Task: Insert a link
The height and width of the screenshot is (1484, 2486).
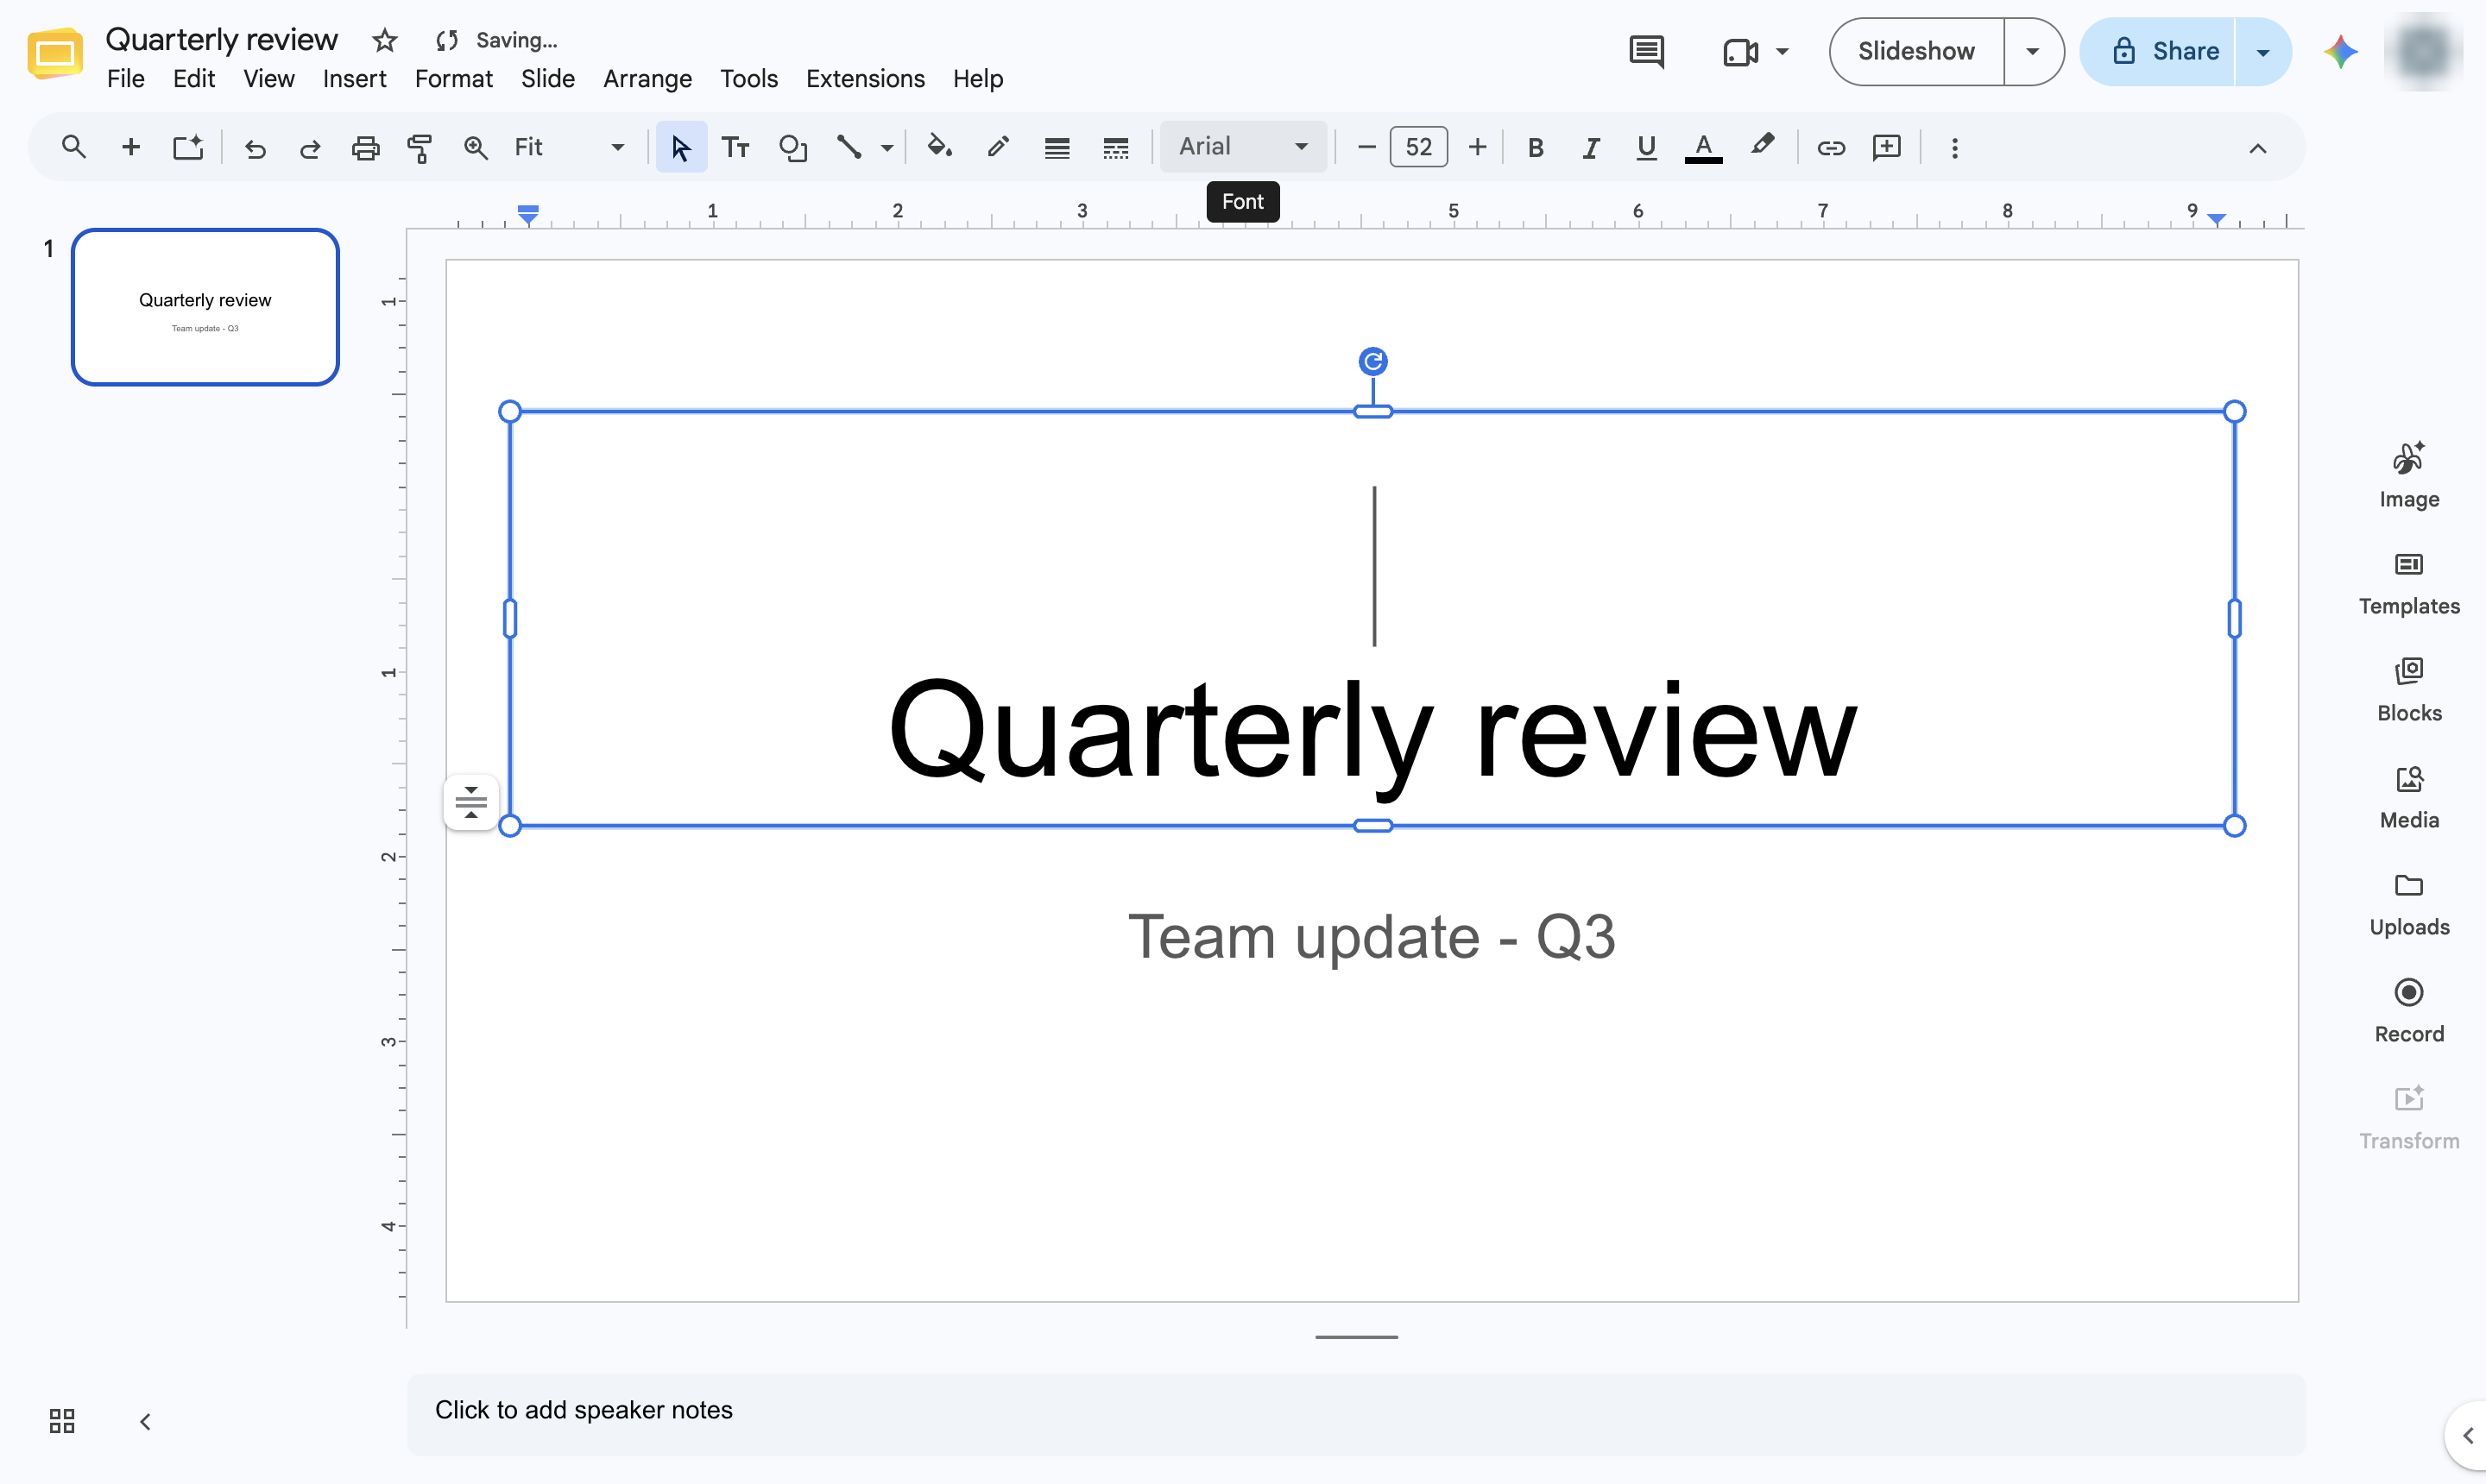Action: (x=1831, y=148)
